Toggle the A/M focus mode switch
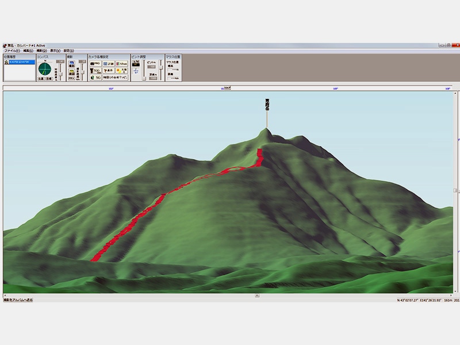This screenshot has height=345, width=460. click(x=136, y=63)
